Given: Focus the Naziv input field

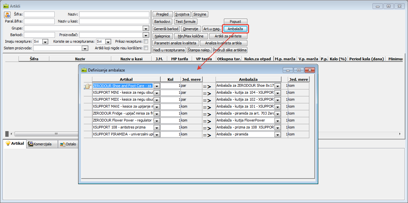Looking at the screenshot, I should tap(114, 14).
